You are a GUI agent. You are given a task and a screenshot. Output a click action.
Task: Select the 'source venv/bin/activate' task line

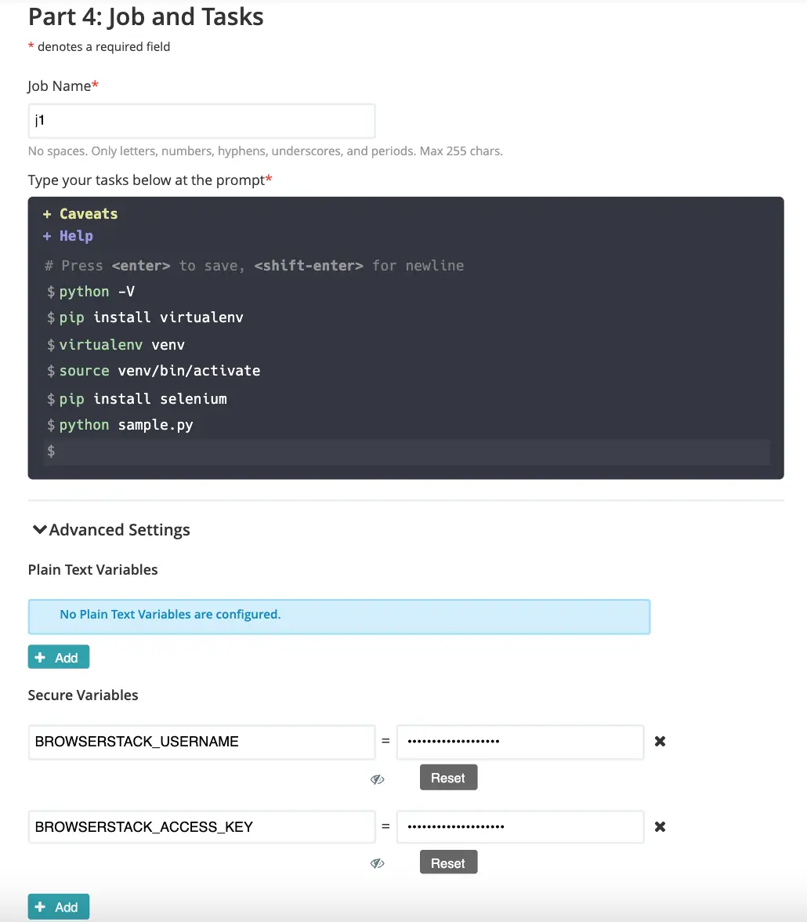coord(160,371)
